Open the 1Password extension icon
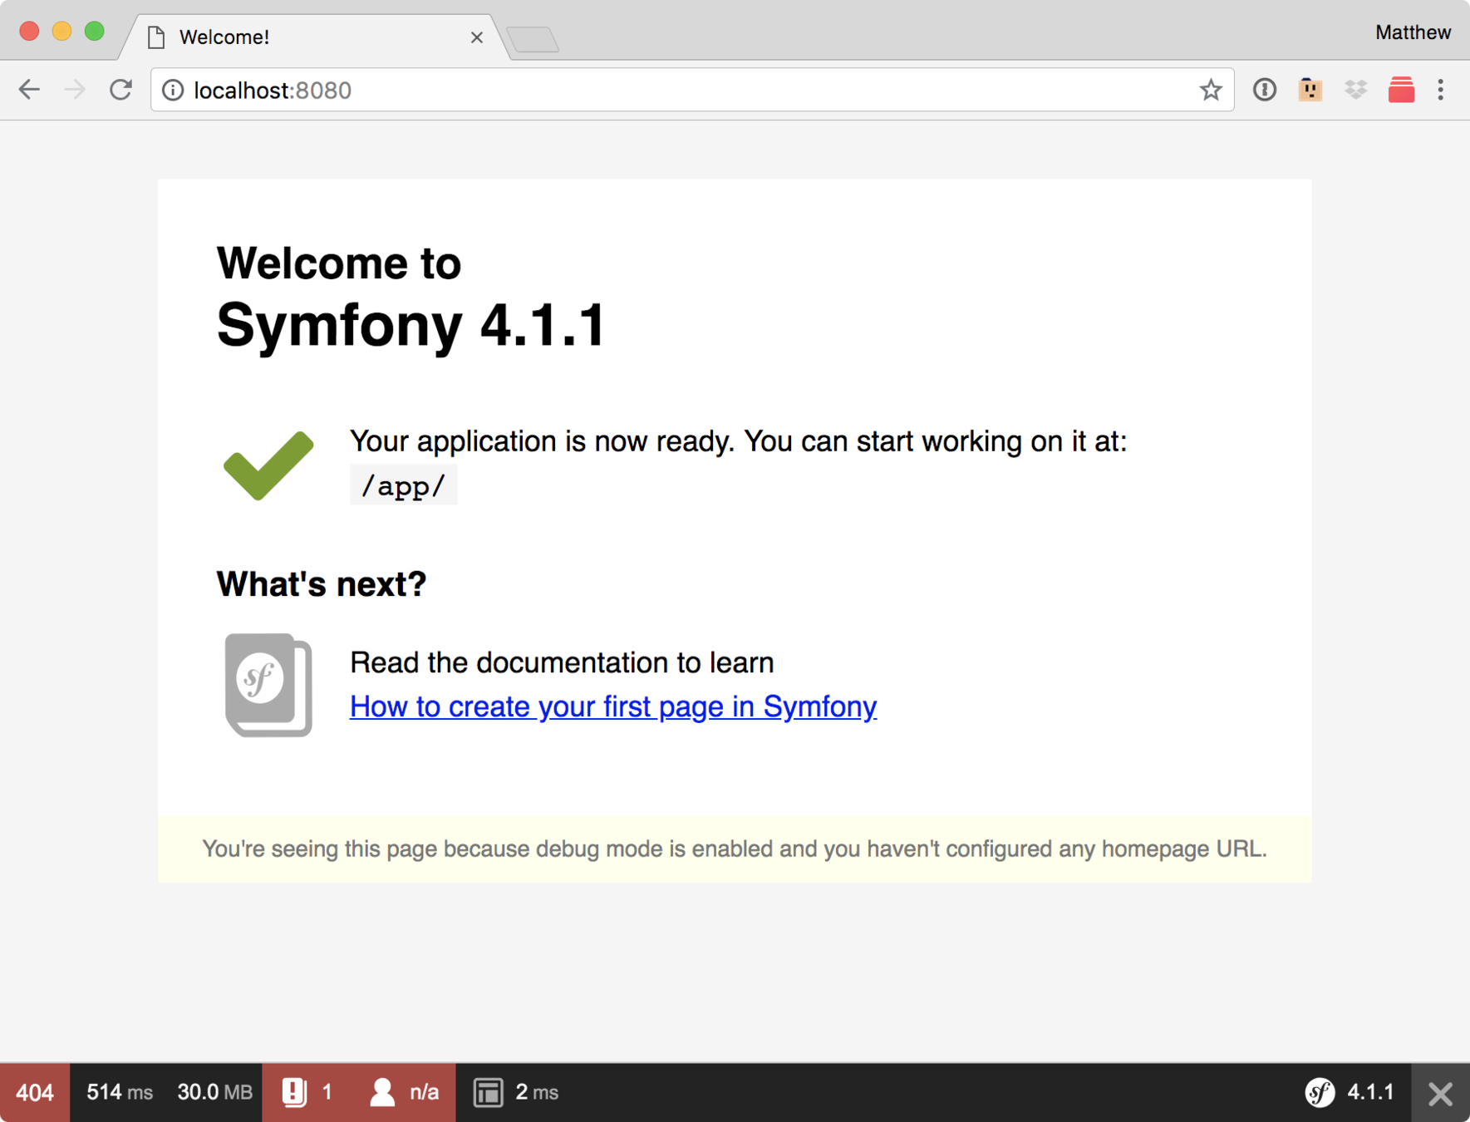 point(1265,90)
